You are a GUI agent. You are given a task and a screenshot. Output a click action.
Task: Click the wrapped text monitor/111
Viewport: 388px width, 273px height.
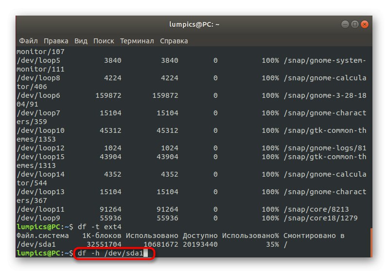tap(40, 69)
